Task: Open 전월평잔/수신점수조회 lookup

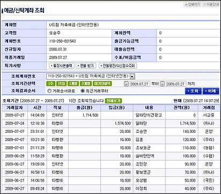Action: coord(117,66)
